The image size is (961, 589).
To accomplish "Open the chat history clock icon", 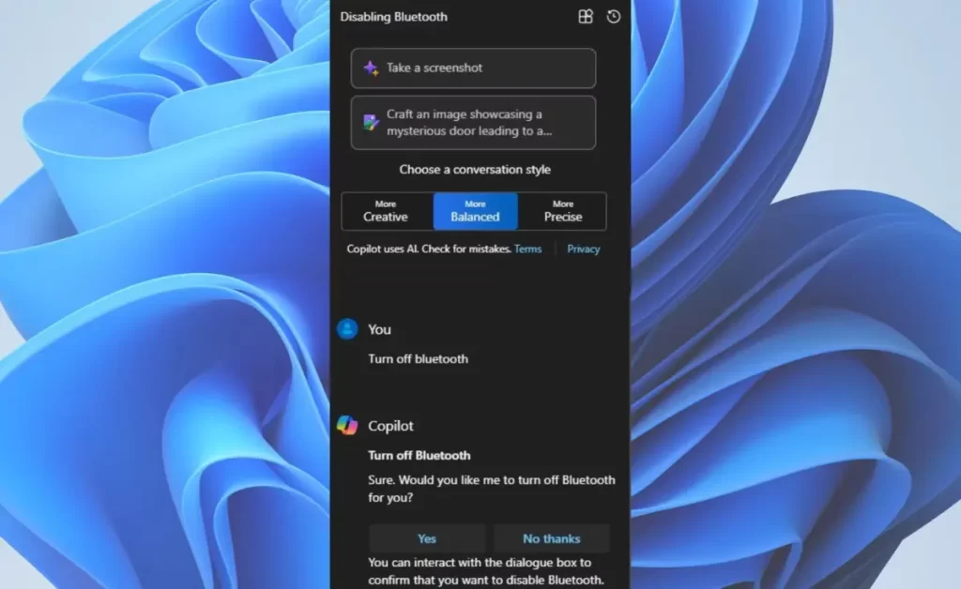I will [614, 17].
